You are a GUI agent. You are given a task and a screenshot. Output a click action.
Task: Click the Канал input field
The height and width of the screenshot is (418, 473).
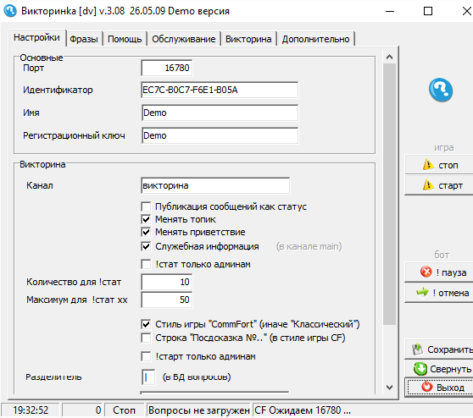tap(215, 185)
